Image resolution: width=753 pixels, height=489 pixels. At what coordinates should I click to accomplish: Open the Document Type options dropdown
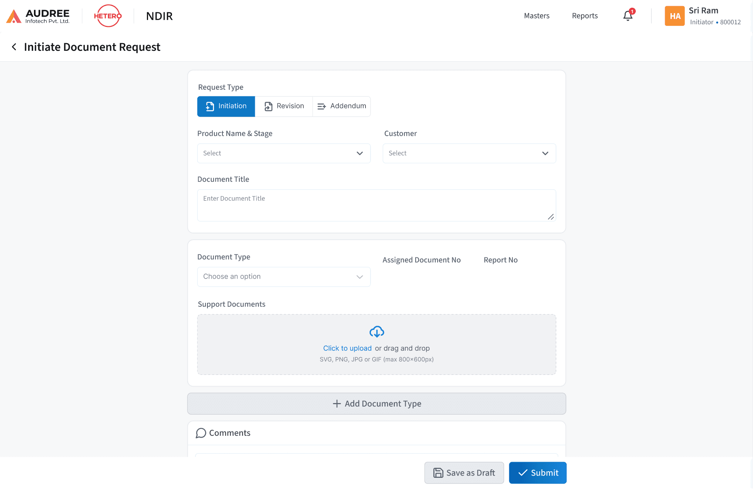tap(283, 277)
